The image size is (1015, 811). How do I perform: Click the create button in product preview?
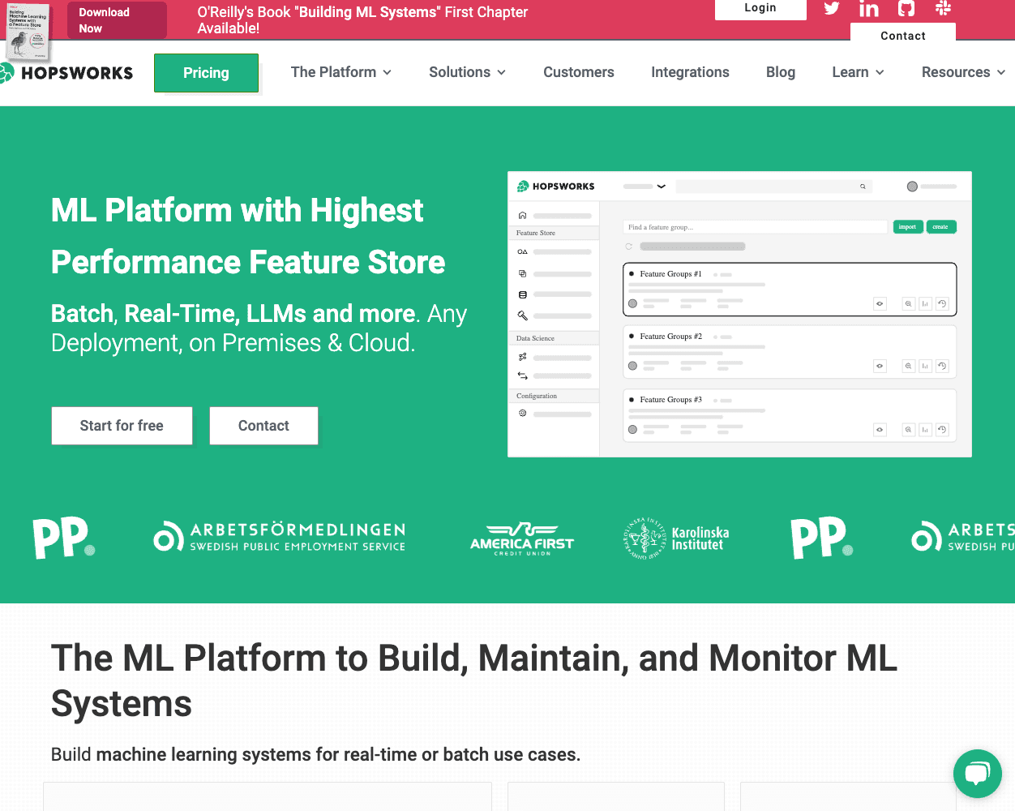point(940,227)
